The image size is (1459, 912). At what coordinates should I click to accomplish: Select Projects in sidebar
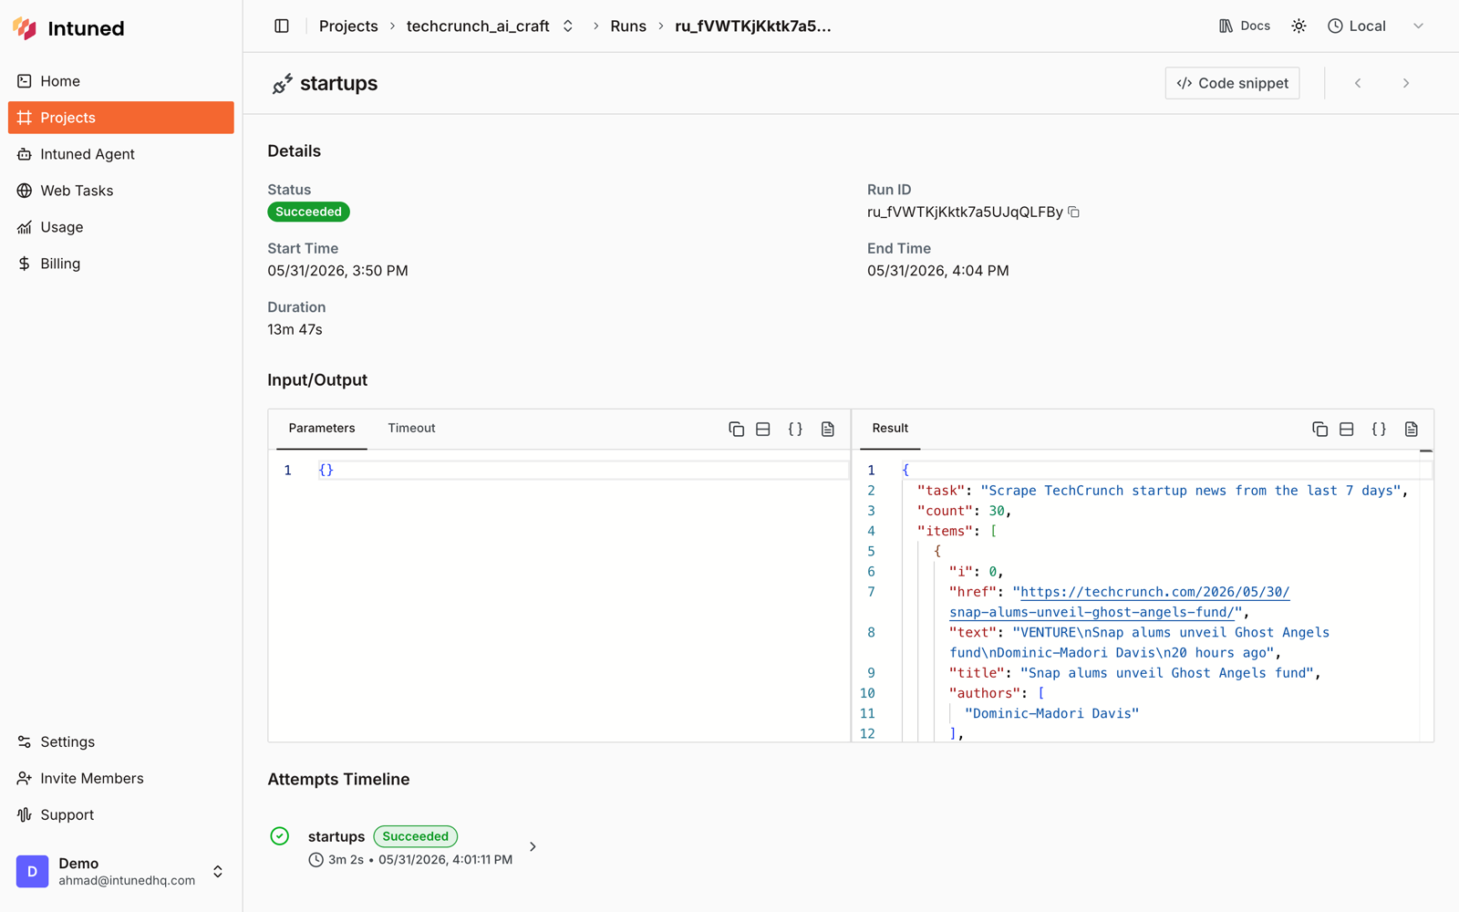pyautogui.click(x=121, y=118)
